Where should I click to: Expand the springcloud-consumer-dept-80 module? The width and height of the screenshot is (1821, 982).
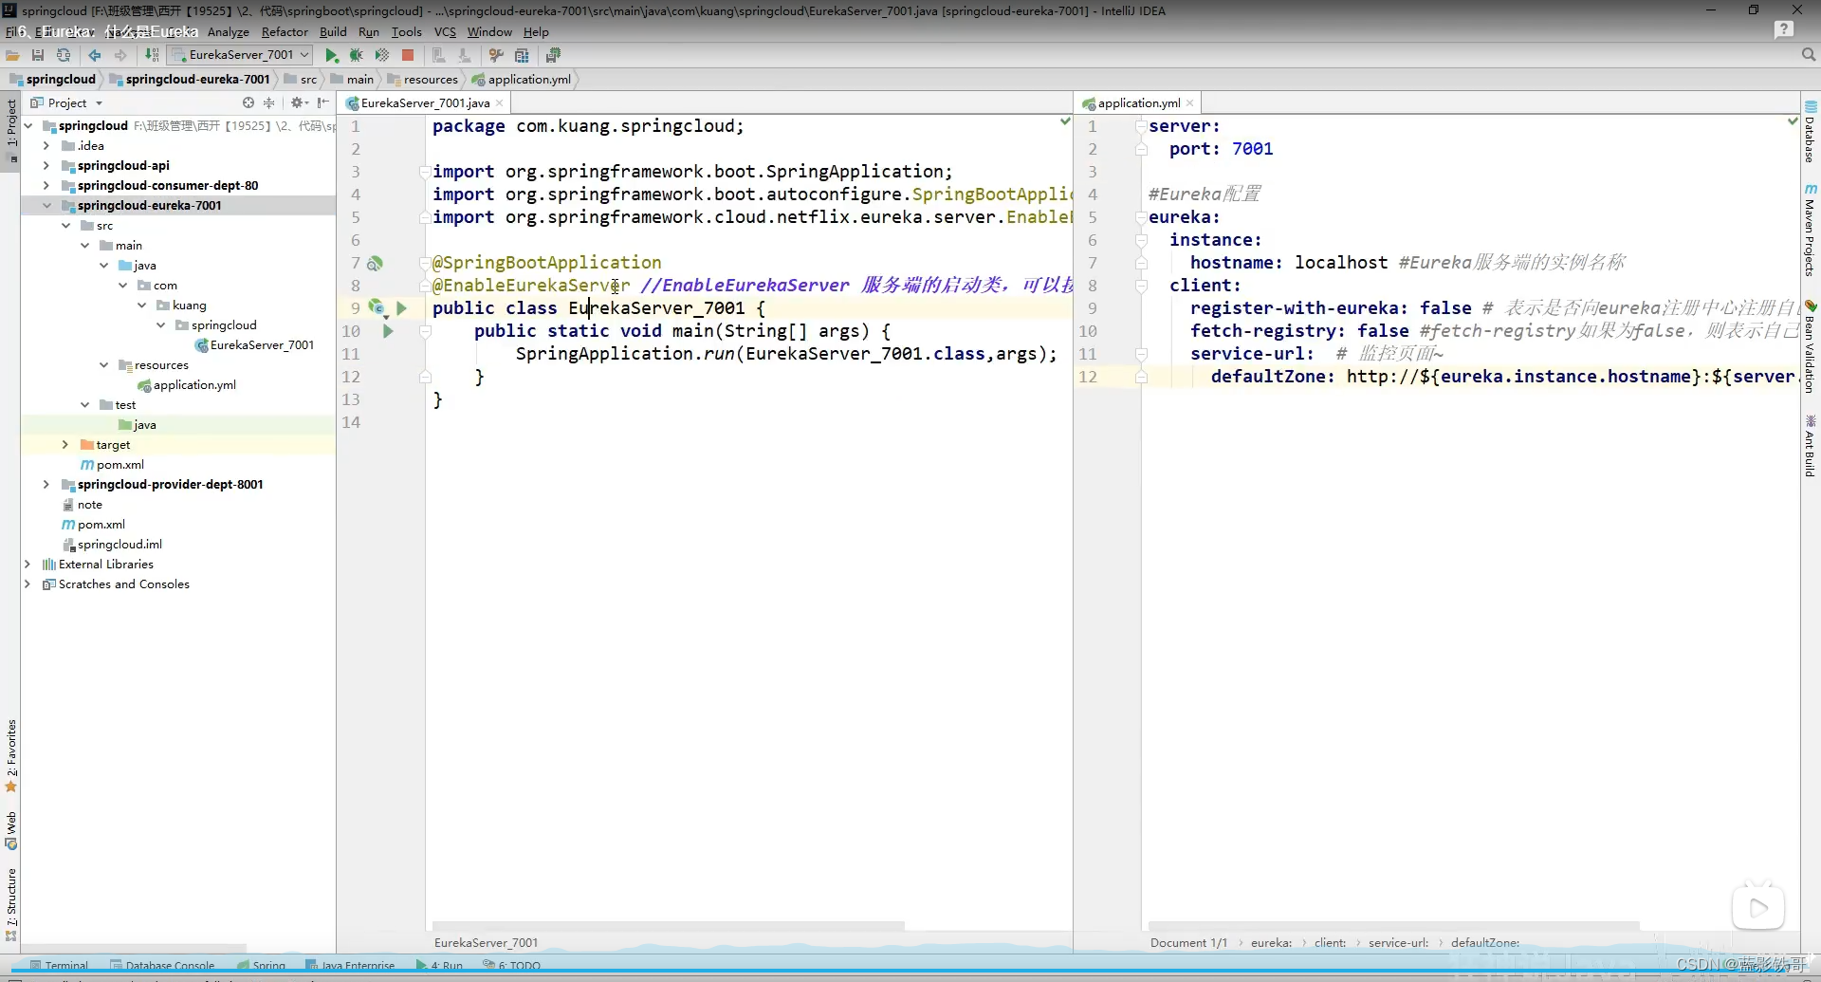46,186
